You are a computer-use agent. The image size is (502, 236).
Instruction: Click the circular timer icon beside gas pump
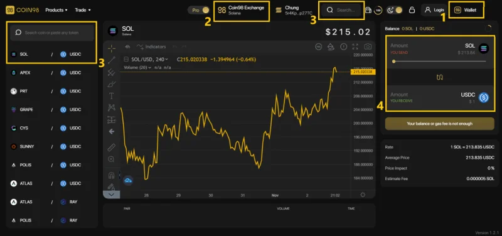[x=378, y=10]
